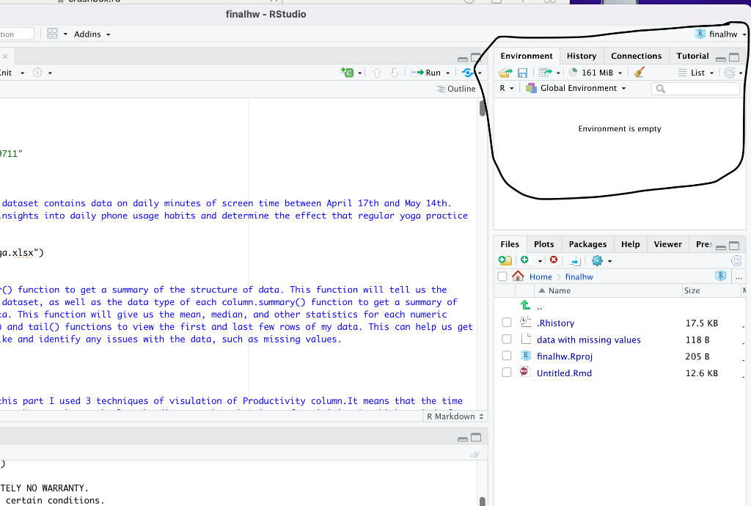Click the Environment search field
Image resolution: width=751 pixels, height=506 pixels.
pyautogui.click(x=697, y=88)
